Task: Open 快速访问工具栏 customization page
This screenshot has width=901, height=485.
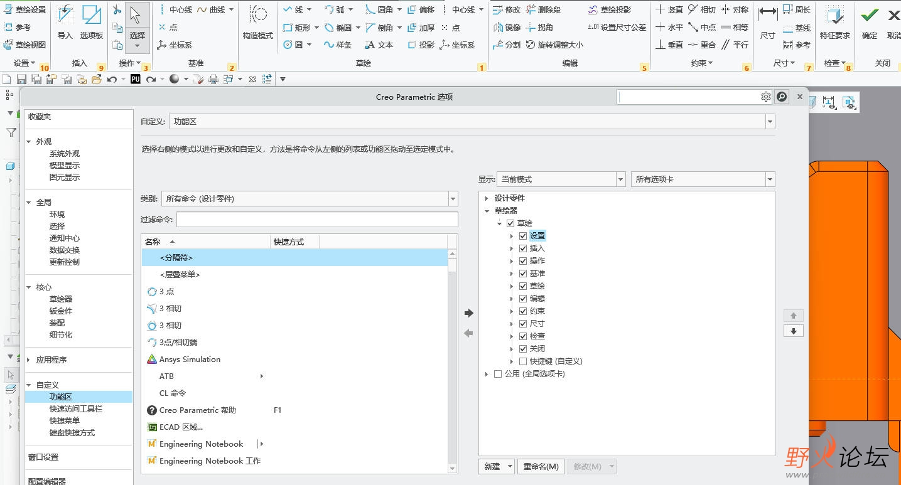Action: pos(76,409)
